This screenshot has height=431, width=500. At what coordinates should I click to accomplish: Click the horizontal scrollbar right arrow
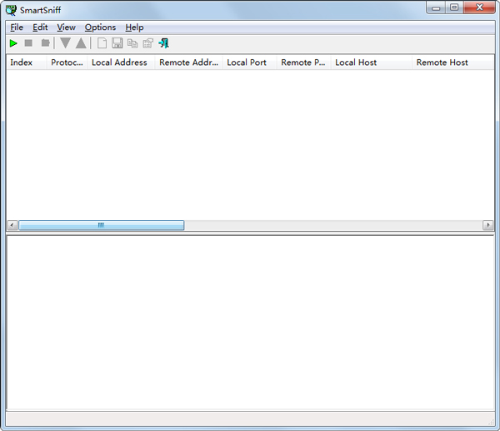point(487,225)
